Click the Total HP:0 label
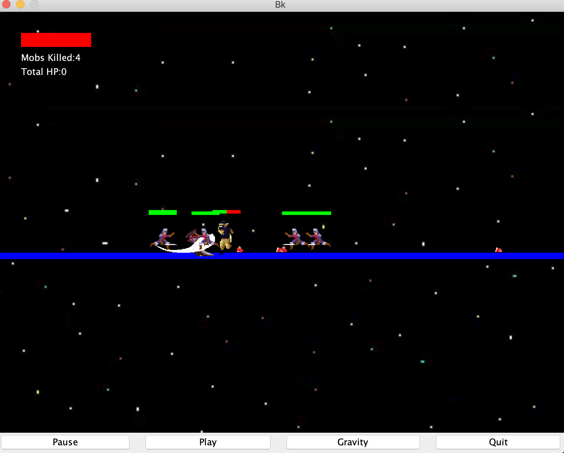The image size is (564, 453). (44, 72)
